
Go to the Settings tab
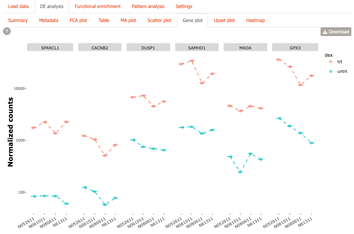pos(184,6)
